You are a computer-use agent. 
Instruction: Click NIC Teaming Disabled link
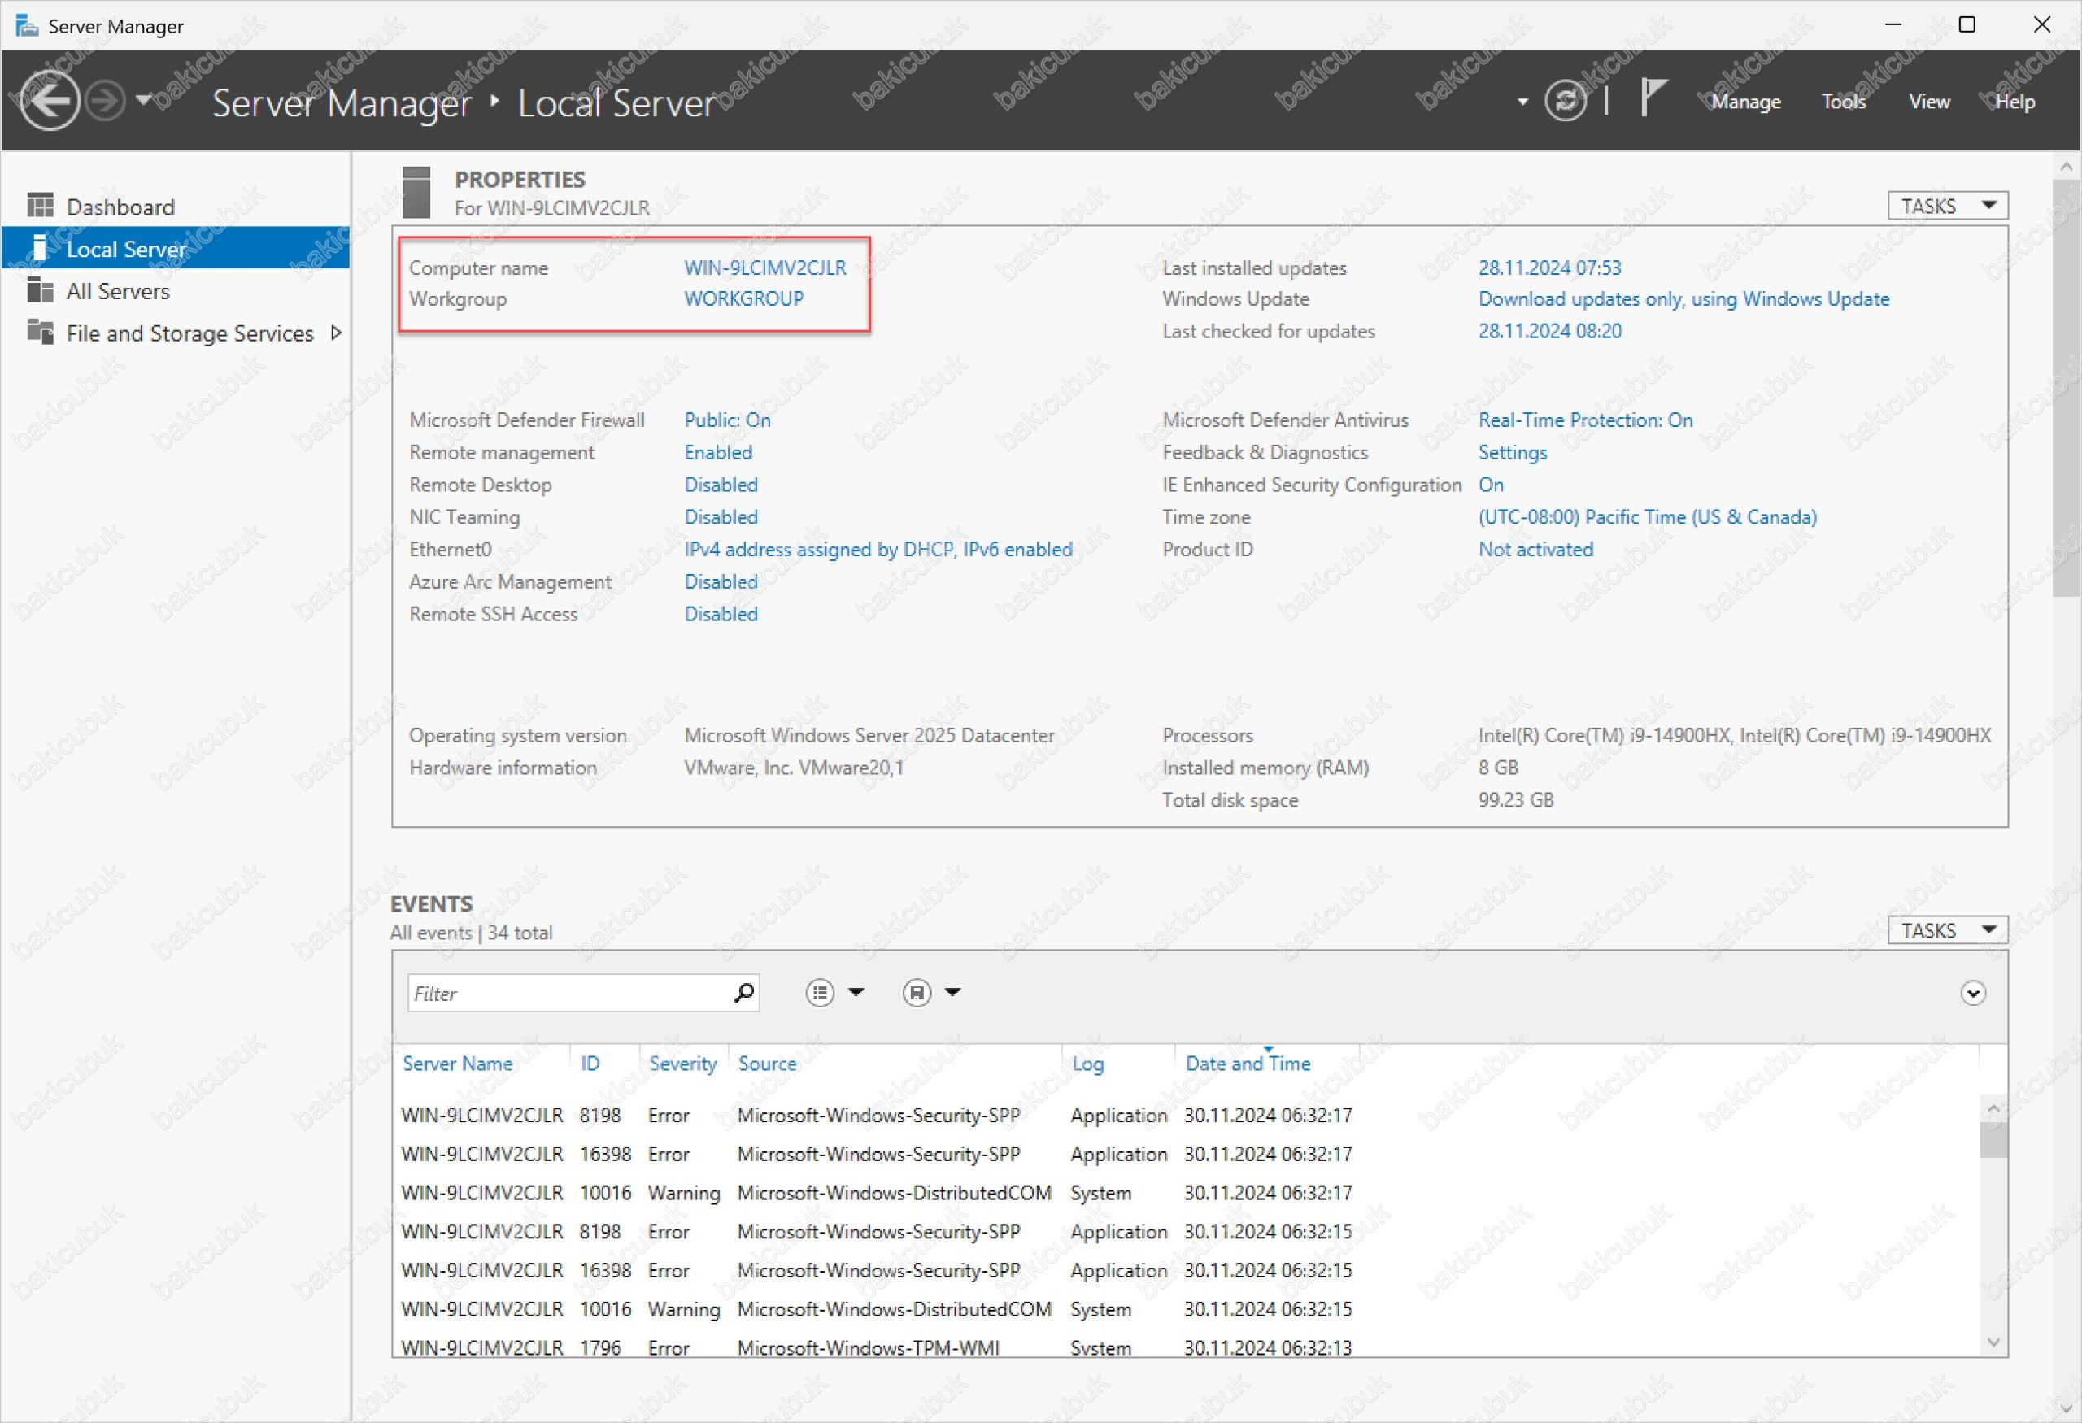pos(721,516)
